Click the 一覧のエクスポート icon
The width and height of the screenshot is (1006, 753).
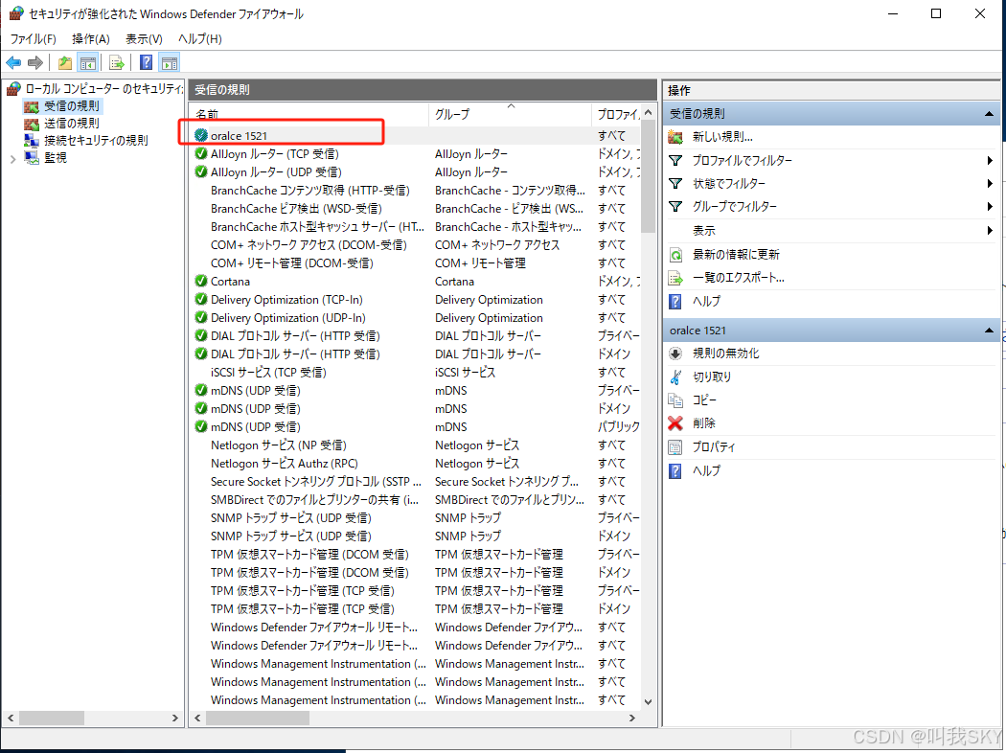pyautogui.click(x=675, y=278)
